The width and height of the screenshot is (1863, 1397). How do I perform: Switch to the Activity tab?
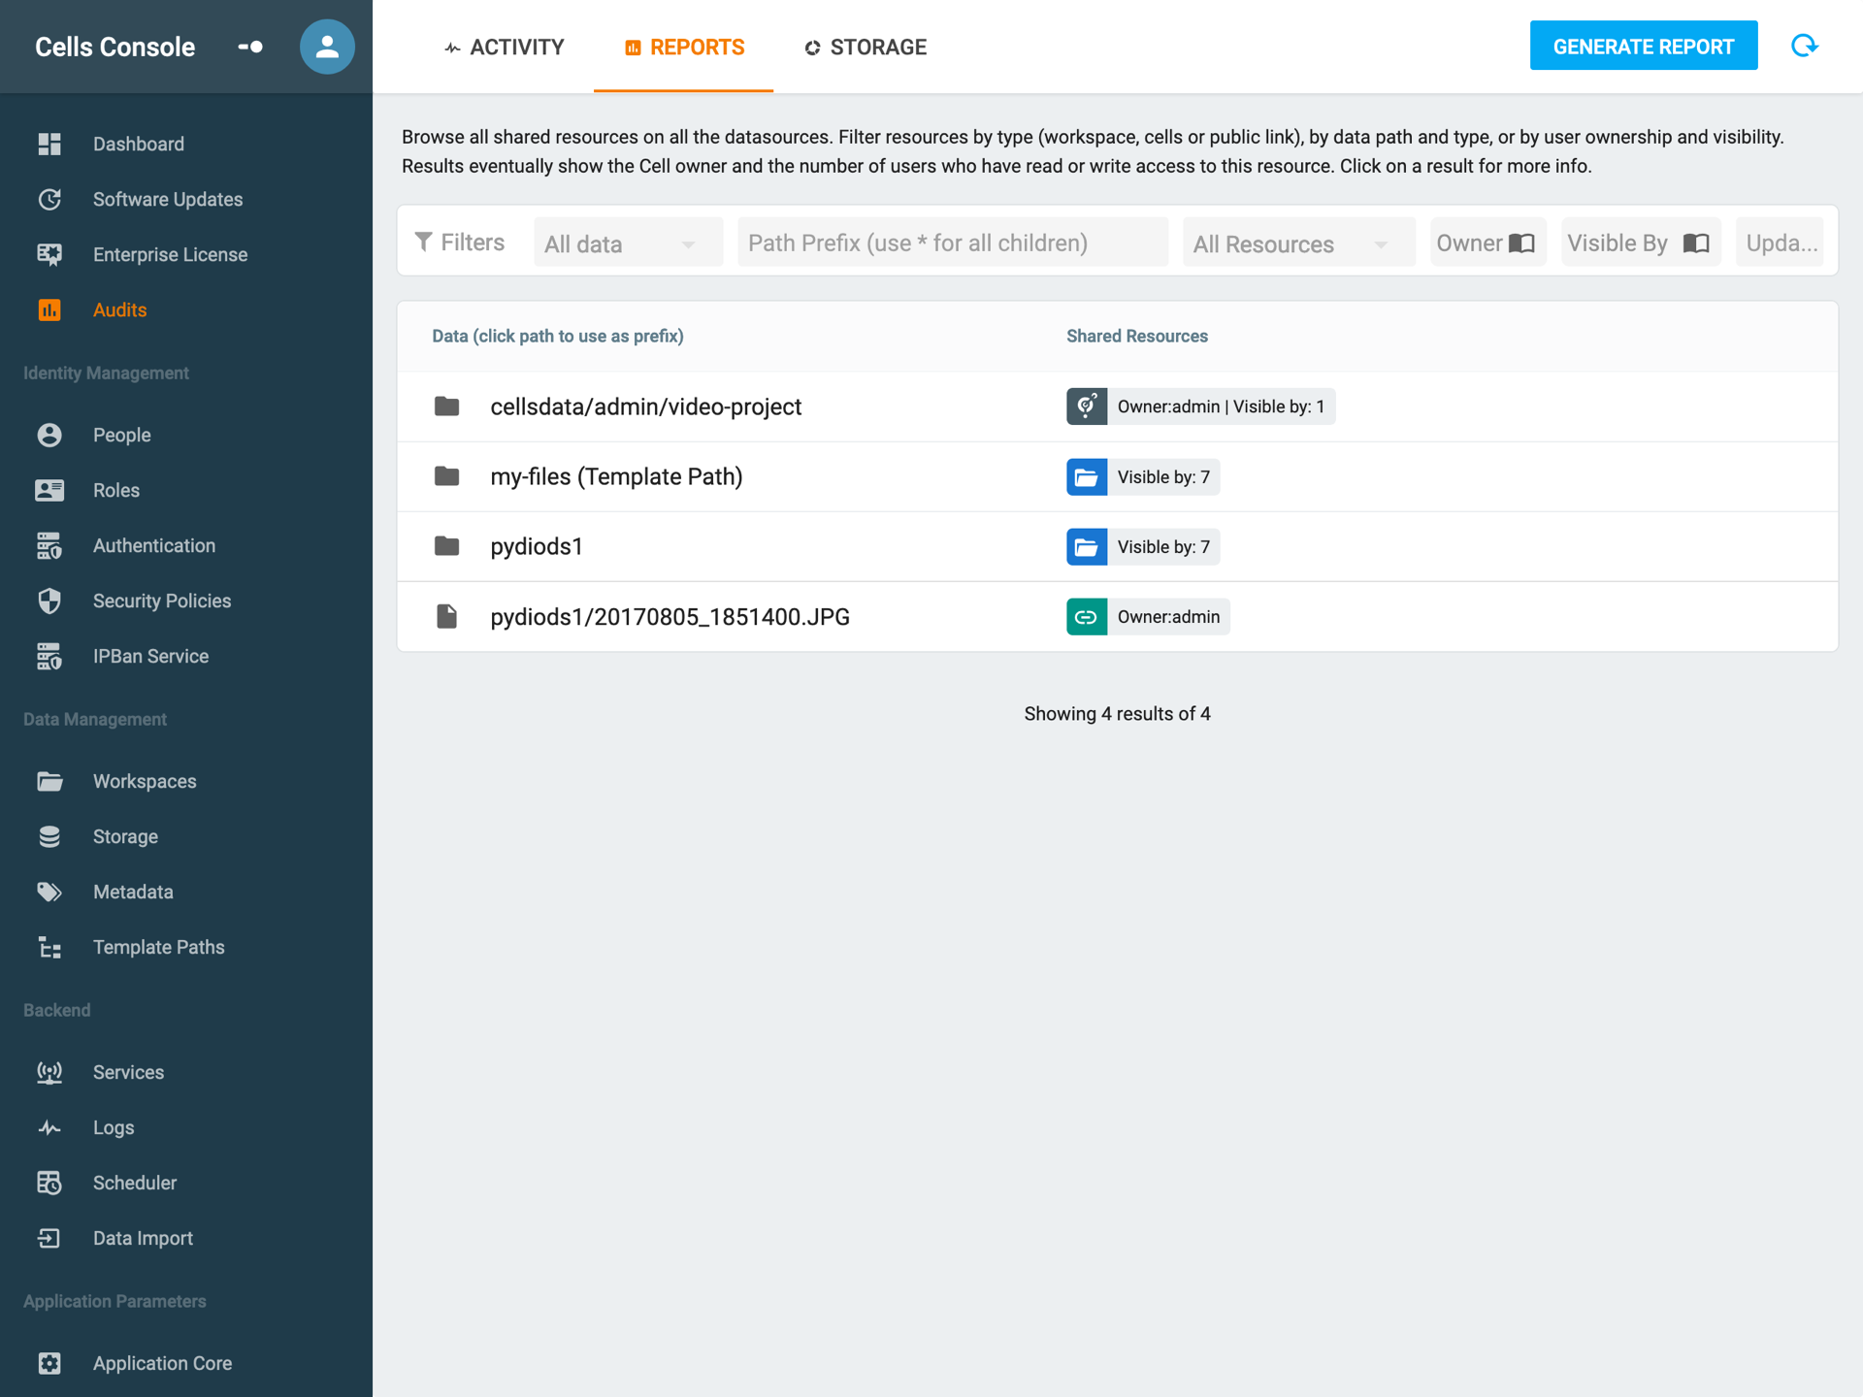pyautogui.click(x=504, y=47)
